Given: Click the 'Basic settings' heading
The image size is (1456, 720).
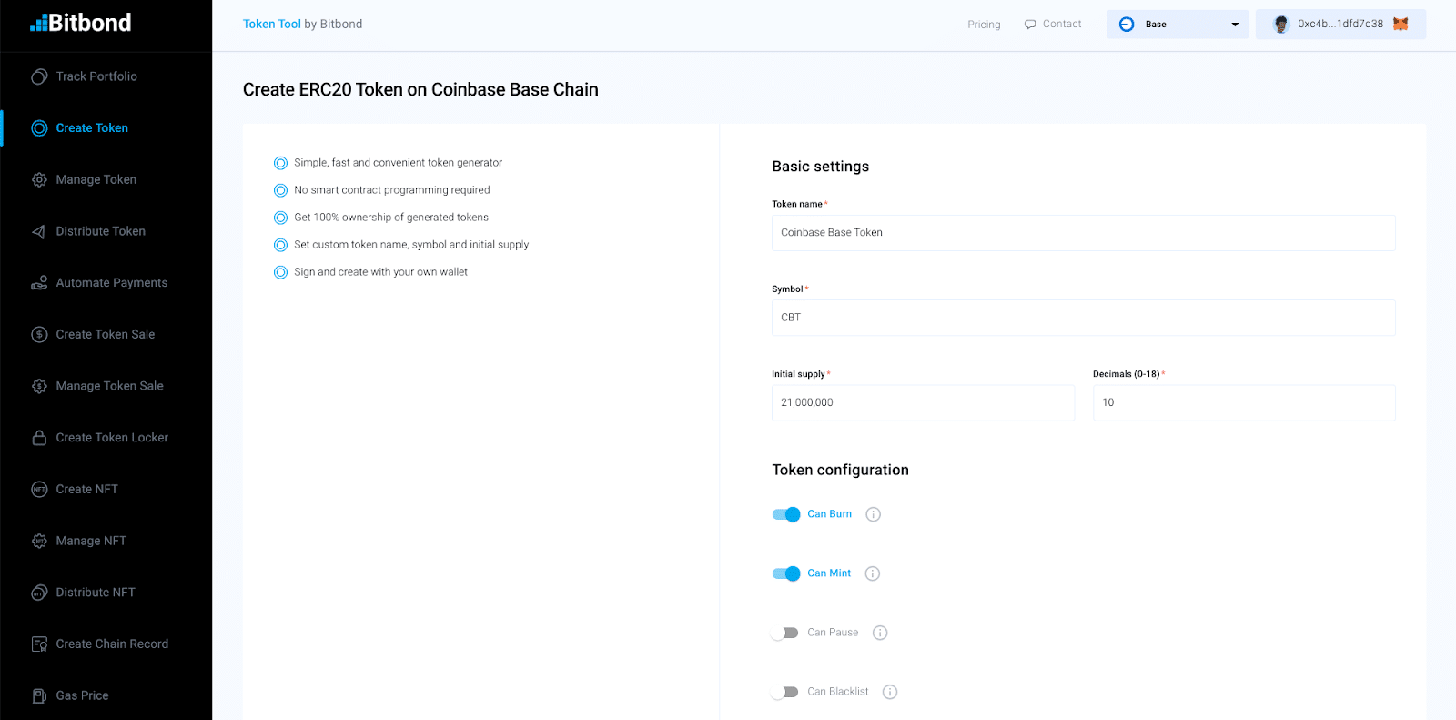Looking at the screenshot, I should pos(820,167).
